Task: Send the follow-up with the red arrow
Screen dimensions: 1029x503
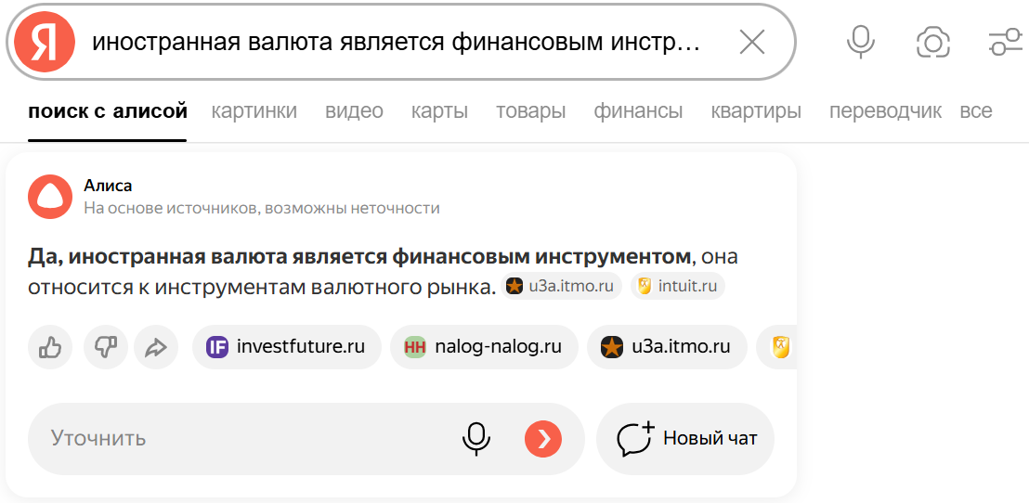Action: pos(543,439)
